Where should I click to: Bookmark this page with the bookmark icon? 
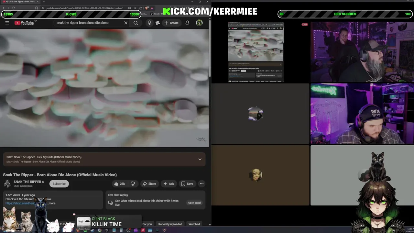click(x=37, y=8)
